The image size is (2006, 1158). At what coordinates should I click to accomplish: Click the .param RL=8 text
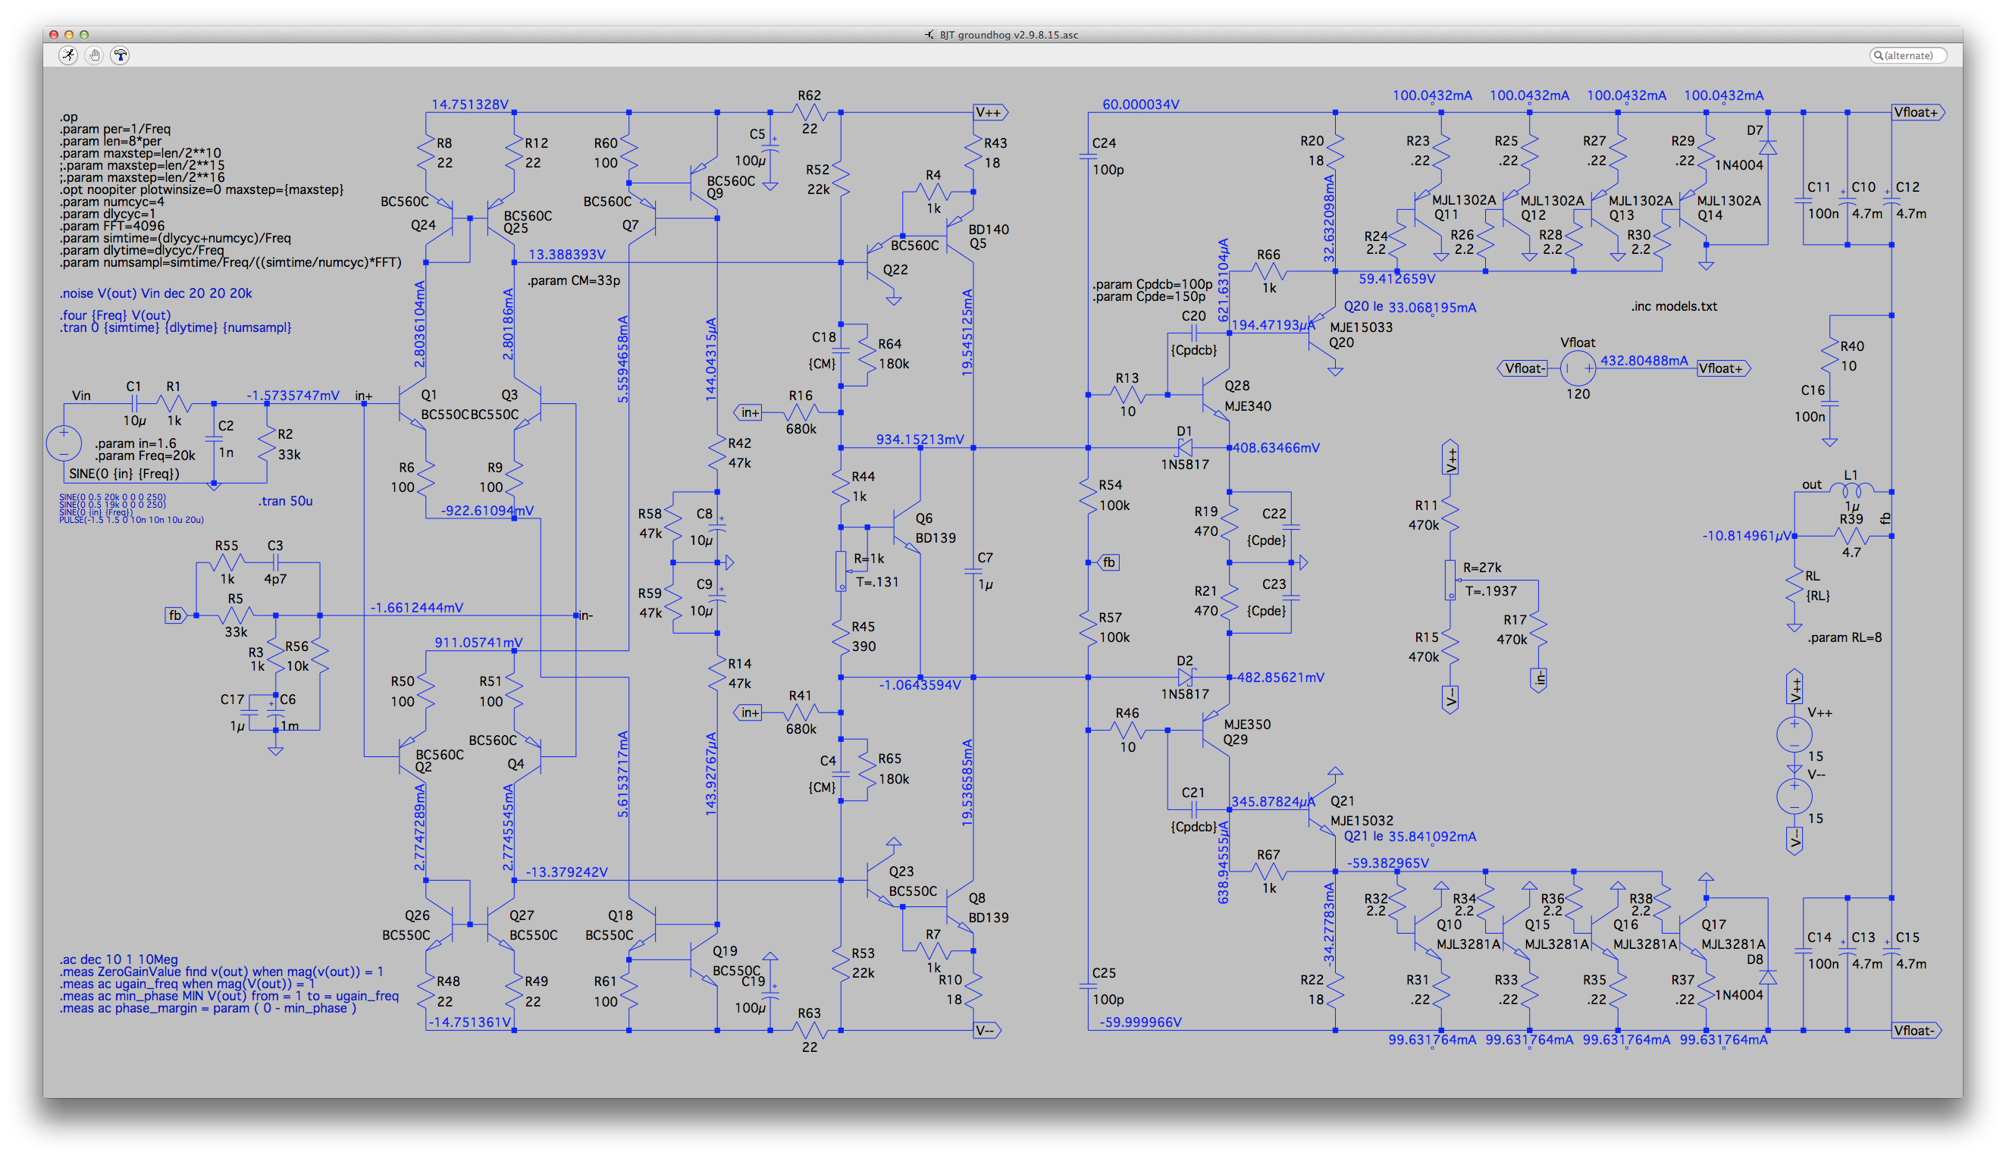pos(1845,638)
